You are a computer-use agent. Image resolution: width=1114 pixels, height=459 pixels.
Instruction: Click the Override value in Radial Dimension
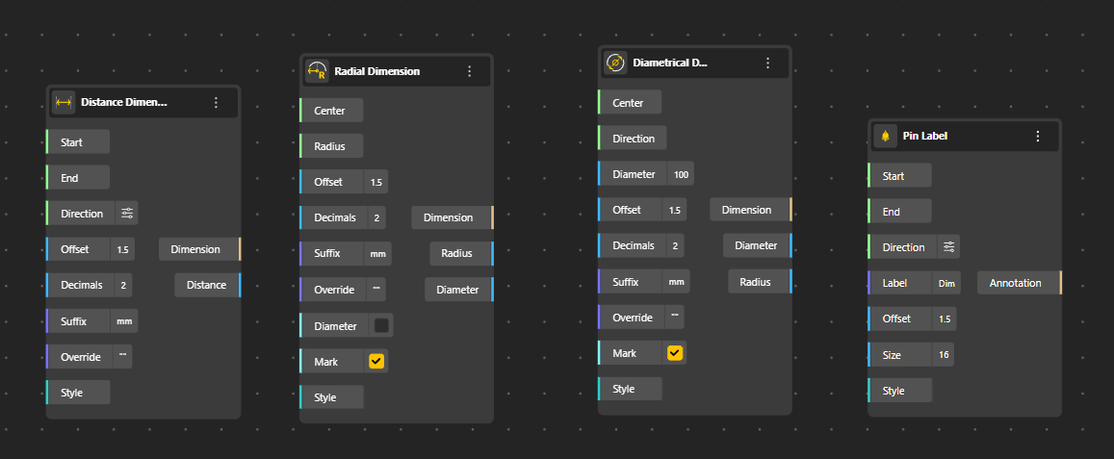[x=376, y=290]
